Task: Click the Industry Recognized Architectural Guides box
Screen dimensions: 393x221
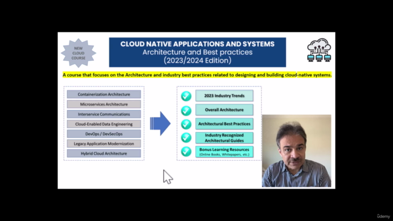Action: [x=224, y=138]
